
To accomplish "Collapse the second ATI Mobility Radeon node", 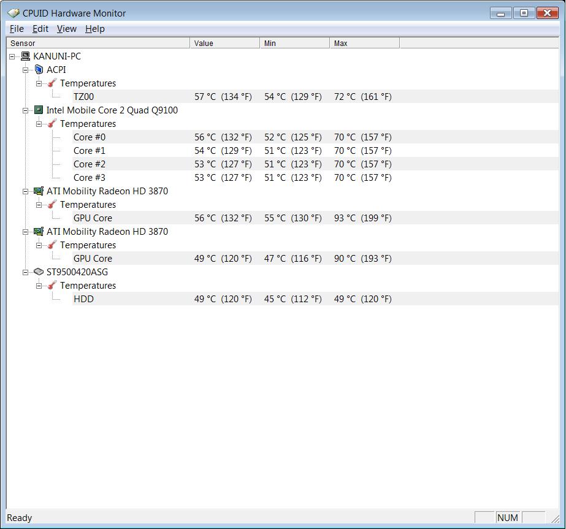I will tap(26, 232).
